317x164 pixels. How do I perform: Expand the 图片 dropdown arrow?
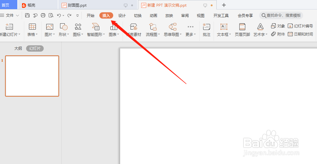[54, 34]
